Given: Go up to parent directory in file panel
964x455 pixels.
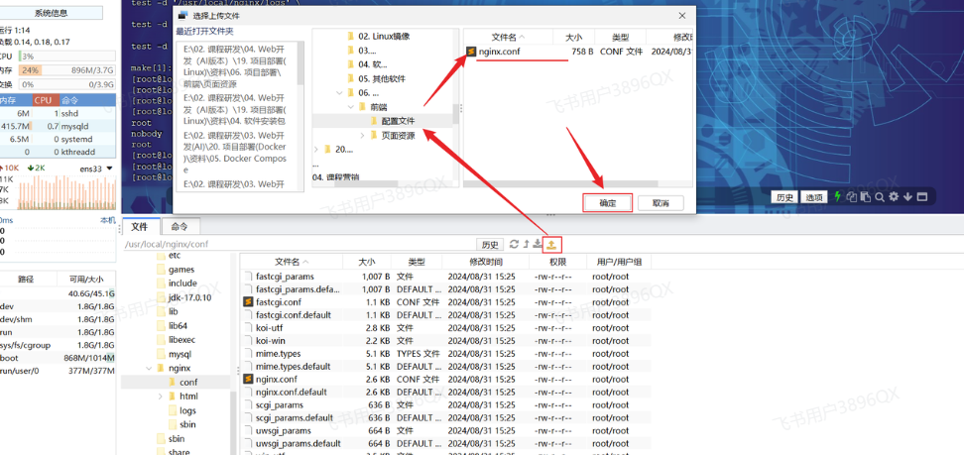Looking at the screenshot, I should coord(527,244).
